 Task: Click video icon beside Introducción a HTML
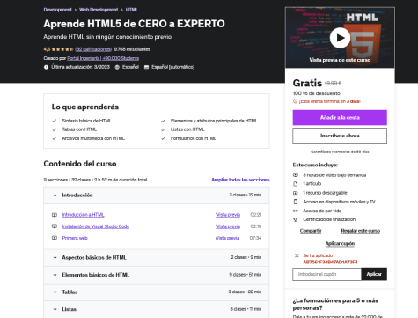click(55, 215)
